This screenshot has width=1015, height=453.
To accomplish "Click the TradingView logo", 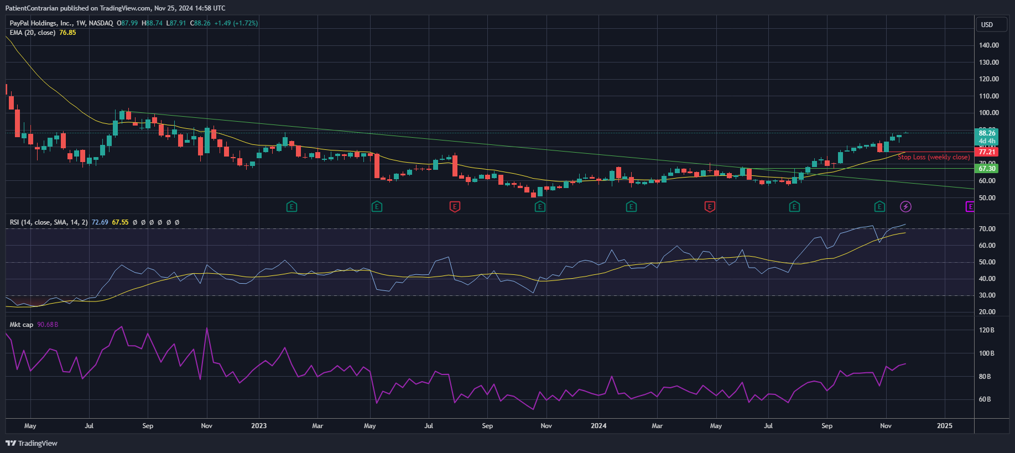I will click(32, 443).
